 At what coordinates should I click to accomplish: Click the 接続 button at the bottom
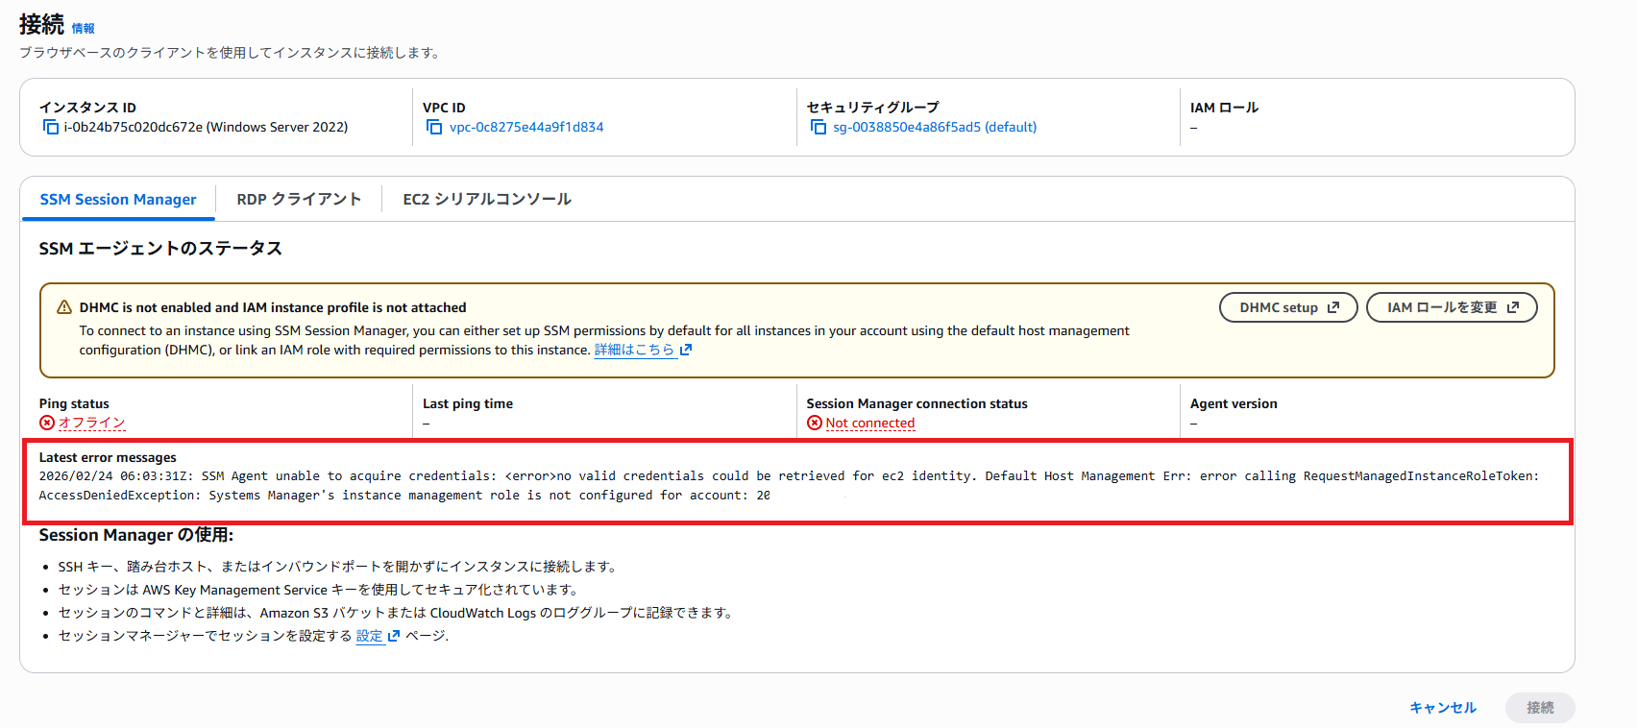tap(1540, 708)
